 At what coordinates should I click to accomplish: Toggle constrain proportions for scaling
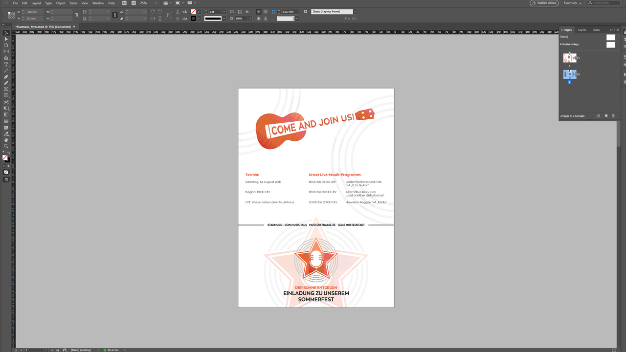(x=115, y=15)
